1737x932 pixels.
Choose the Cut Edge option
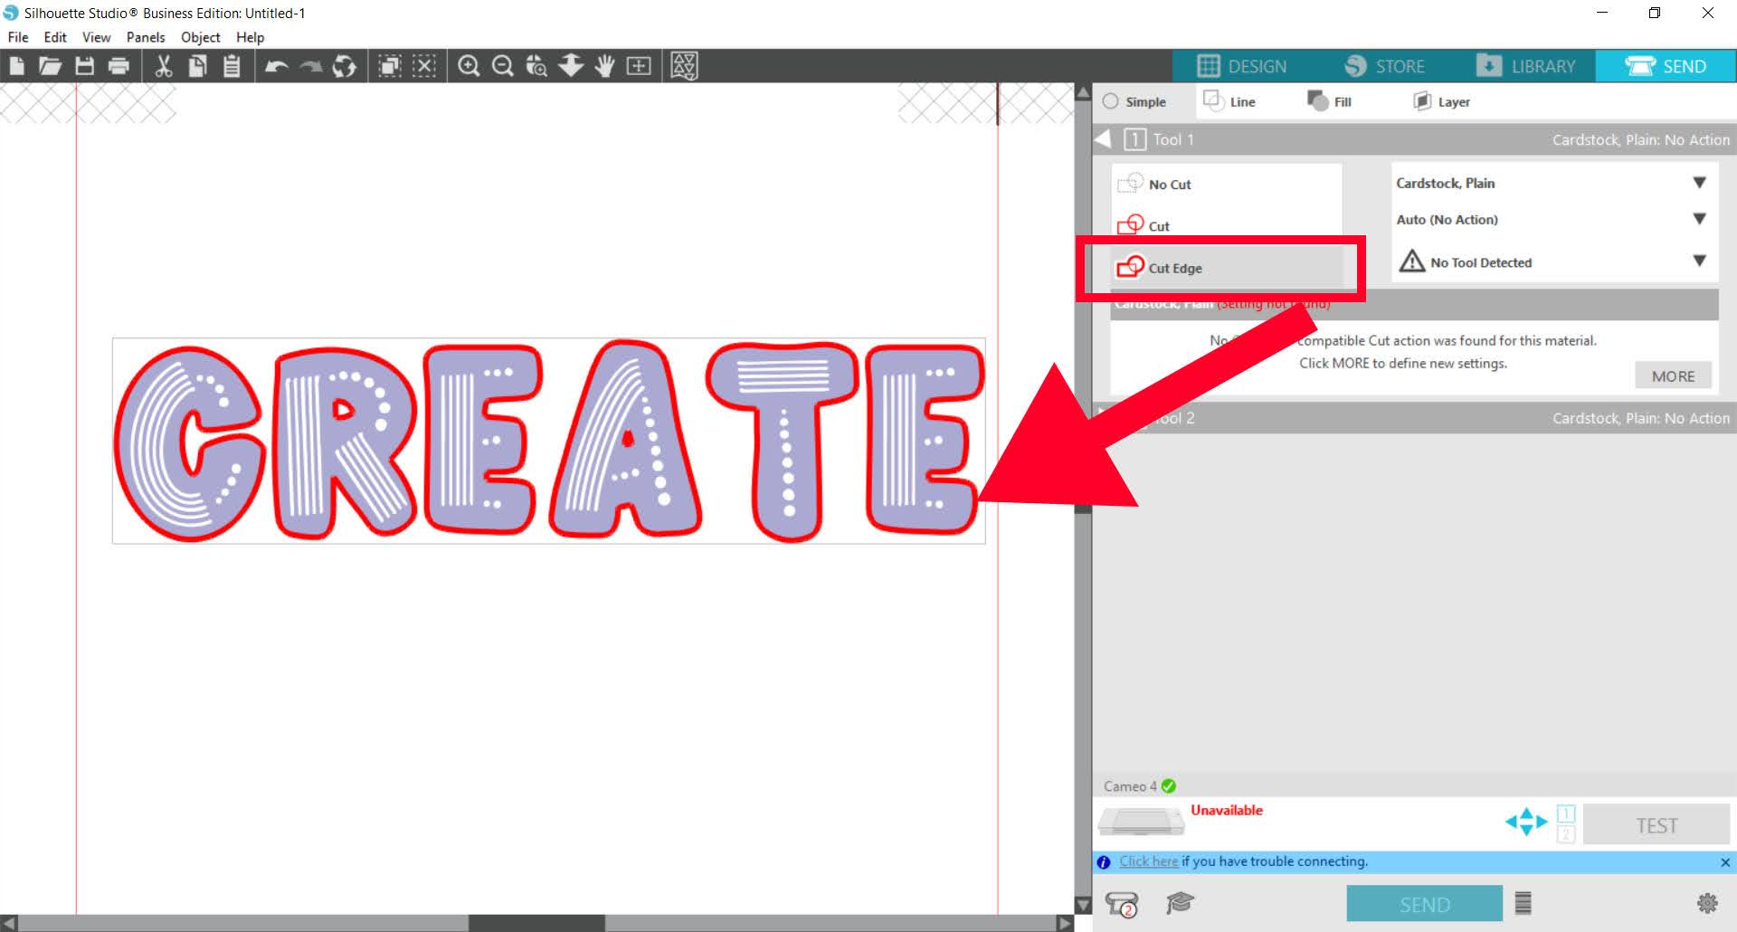tap(1226, 268)
